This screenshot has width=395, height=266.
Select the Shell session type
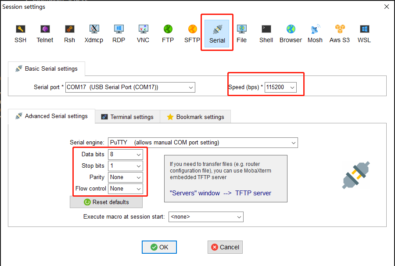pos(266,34)
